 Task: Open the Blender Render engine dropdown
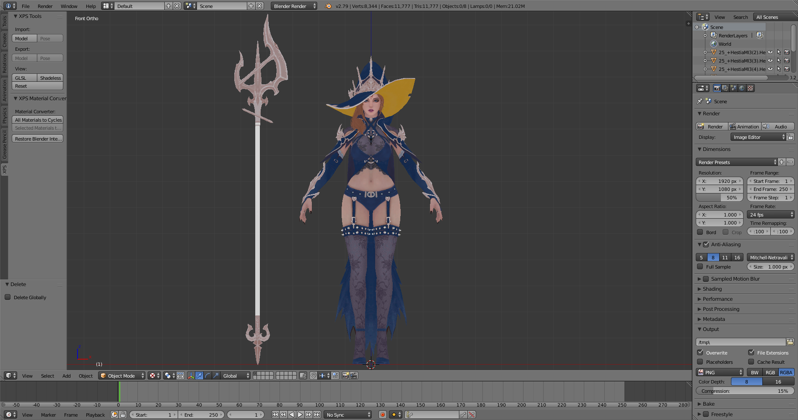pyautogui.click(x=294, y=6)
